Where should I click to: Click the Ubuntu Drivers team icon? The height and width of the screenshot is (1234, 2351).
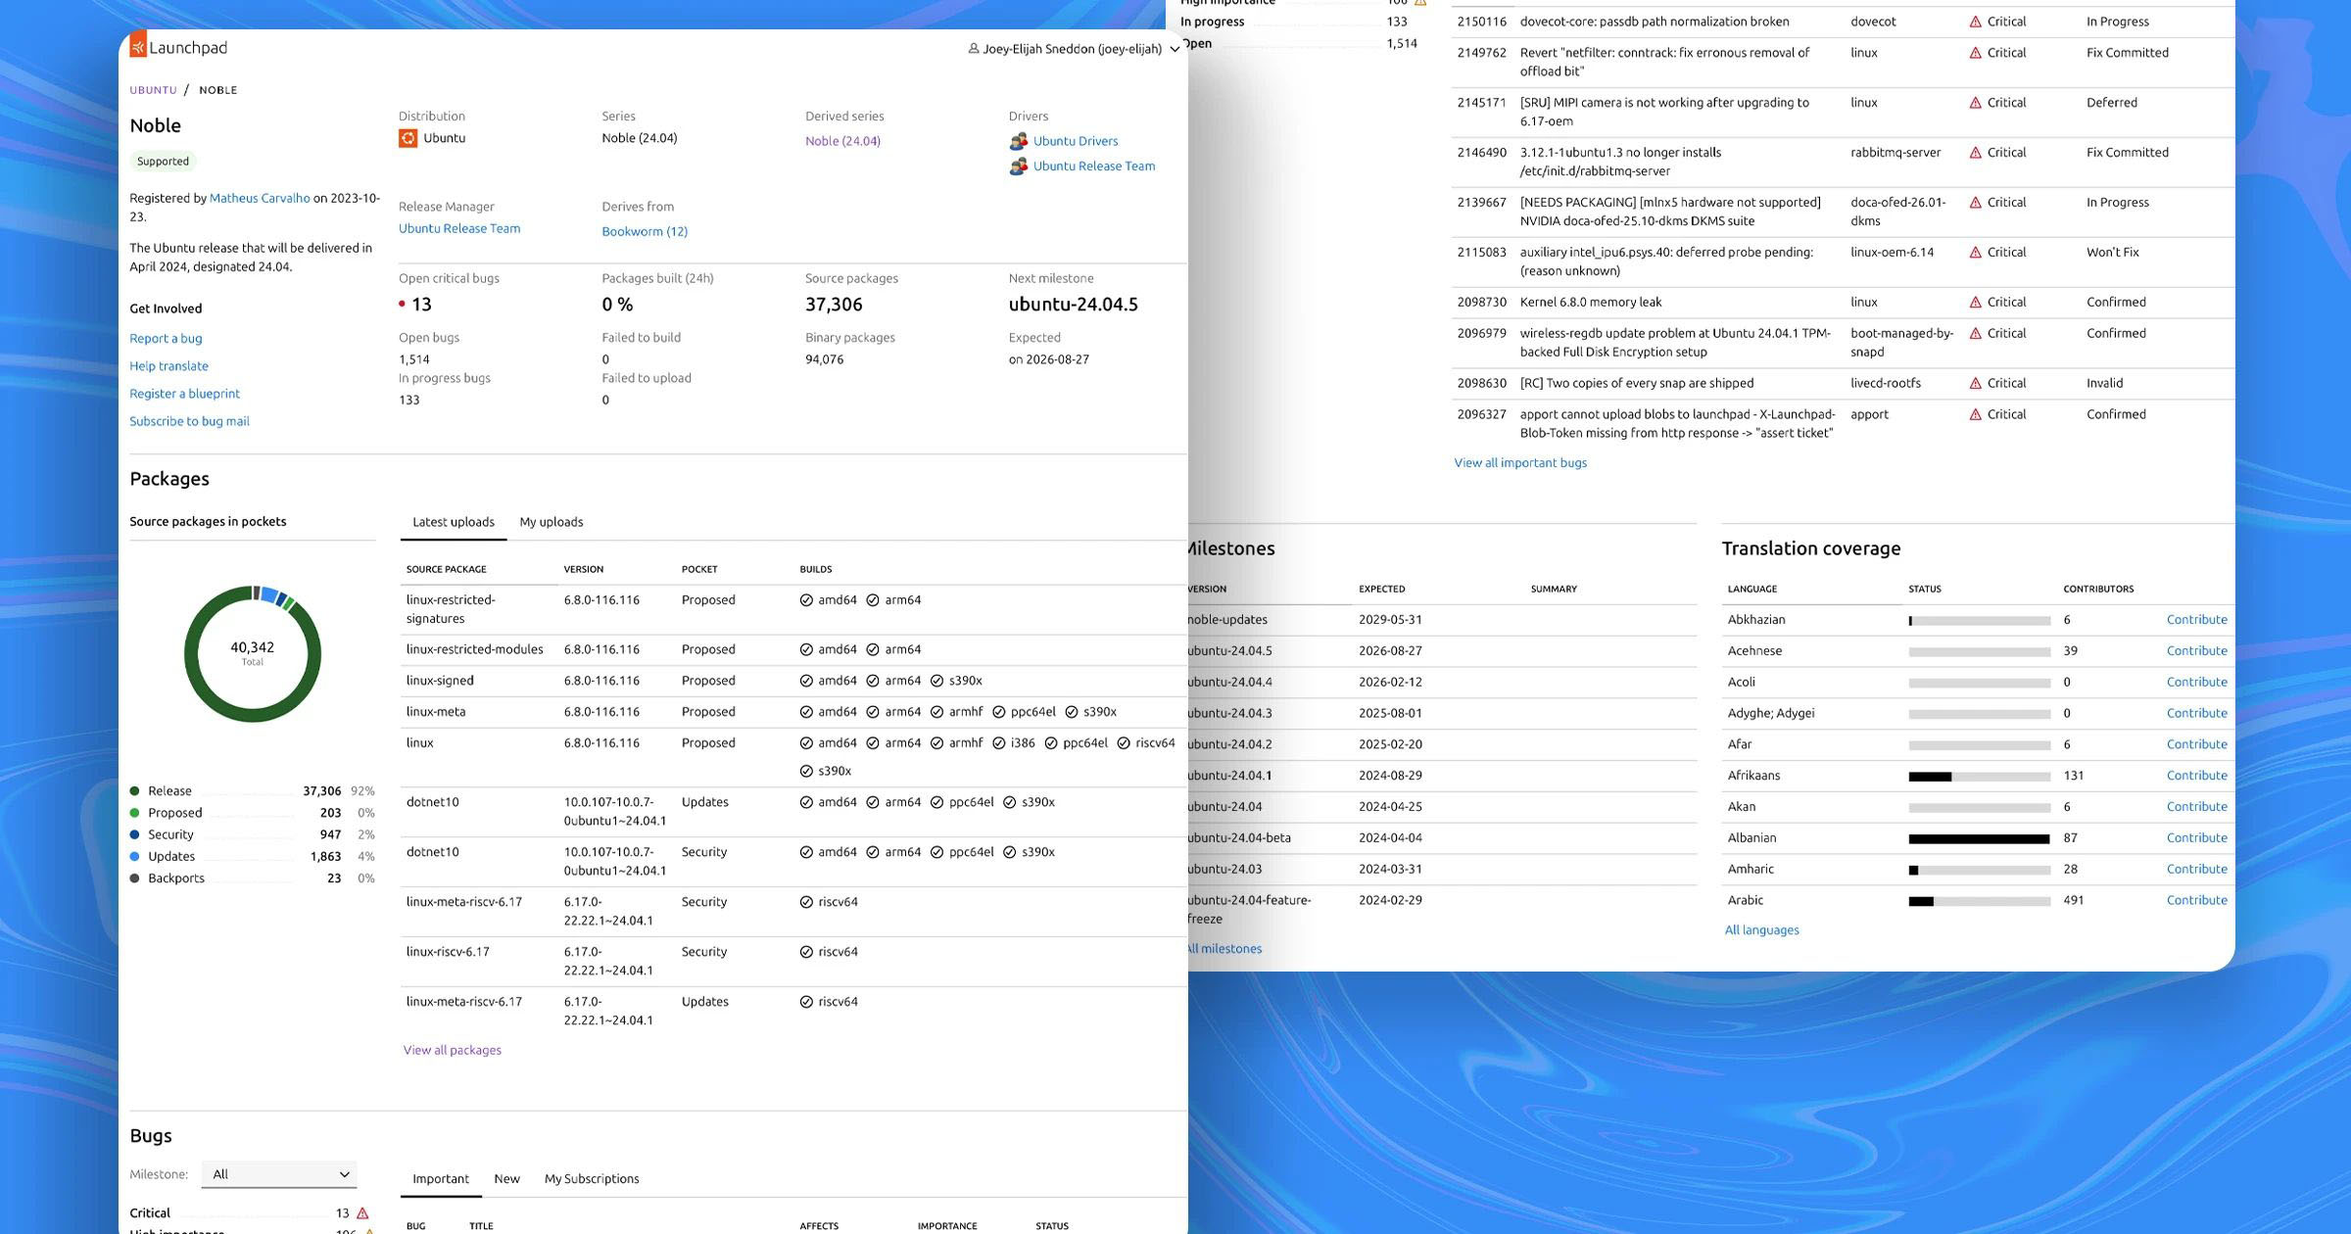1019,141
